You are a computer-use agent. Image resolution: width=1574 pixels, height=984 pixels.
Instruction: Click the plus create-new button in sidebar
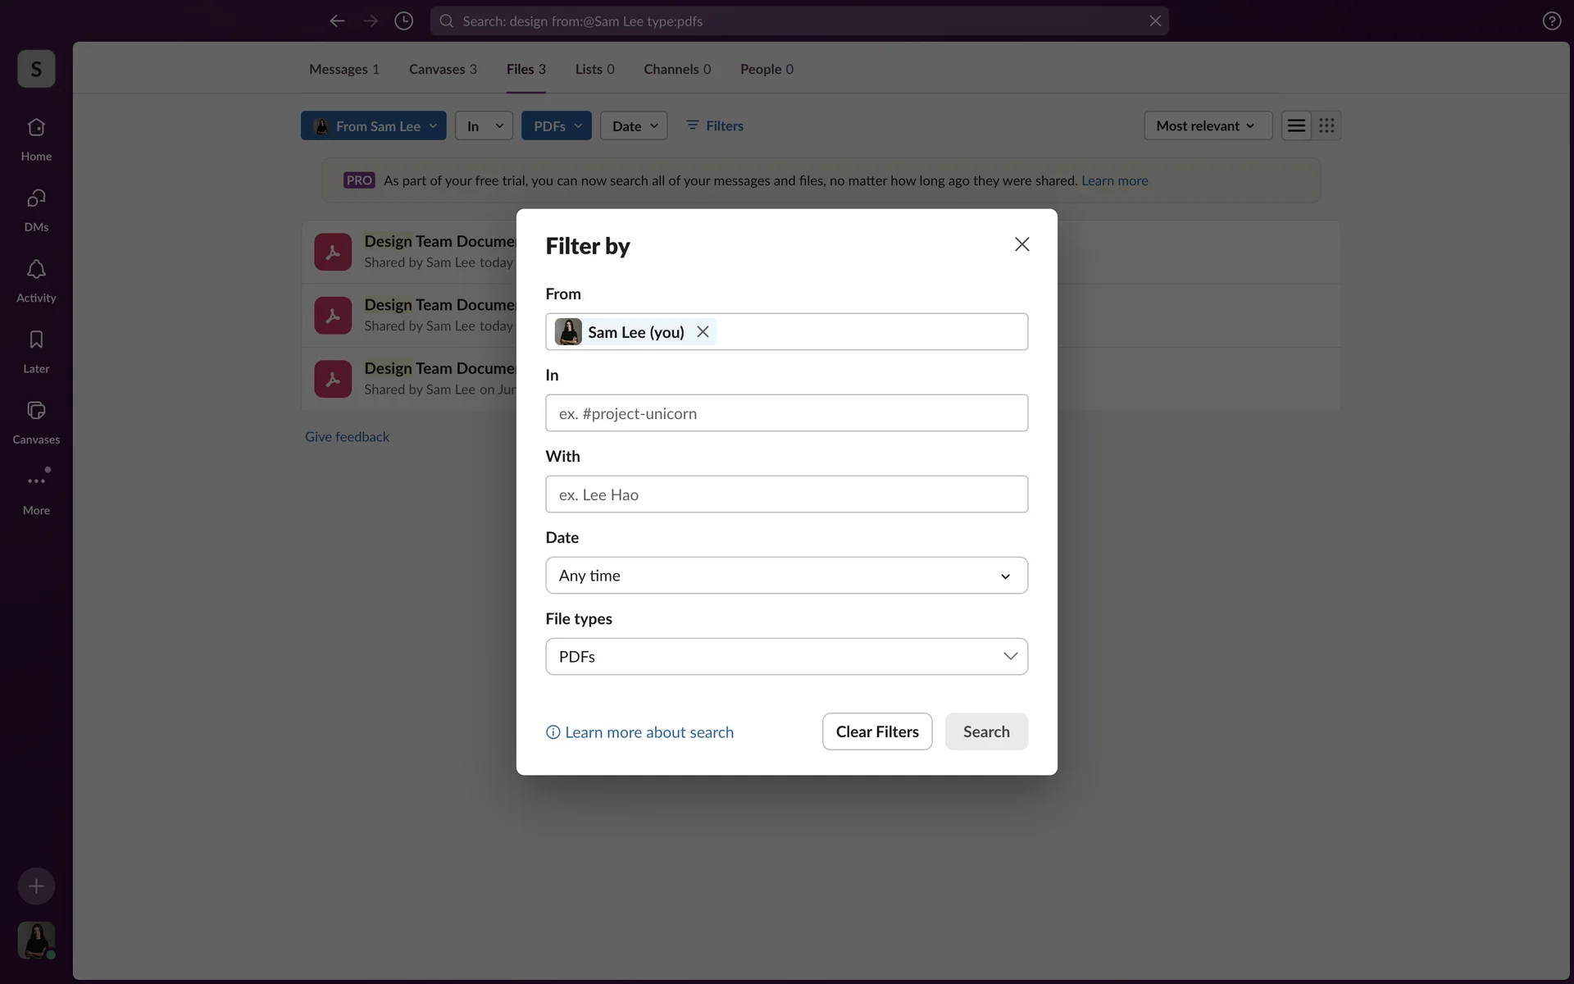pyautogui.click(x=36, y=886)
